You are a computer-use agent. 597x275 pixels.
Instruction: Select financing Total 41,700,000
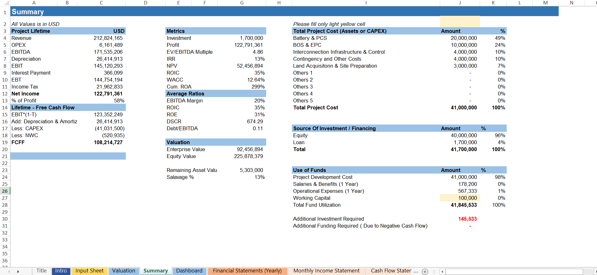pyautogui.click(x=464, y=149)
